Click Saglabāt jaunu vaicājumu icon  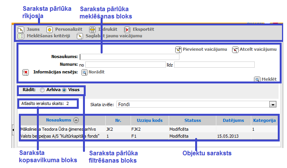[80, 36]
